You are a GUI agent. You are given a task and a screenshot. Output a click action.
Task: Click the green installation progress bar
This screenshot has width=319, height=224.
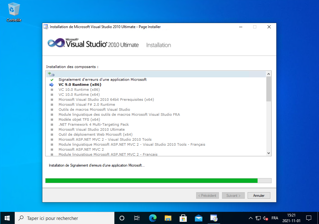152,181
